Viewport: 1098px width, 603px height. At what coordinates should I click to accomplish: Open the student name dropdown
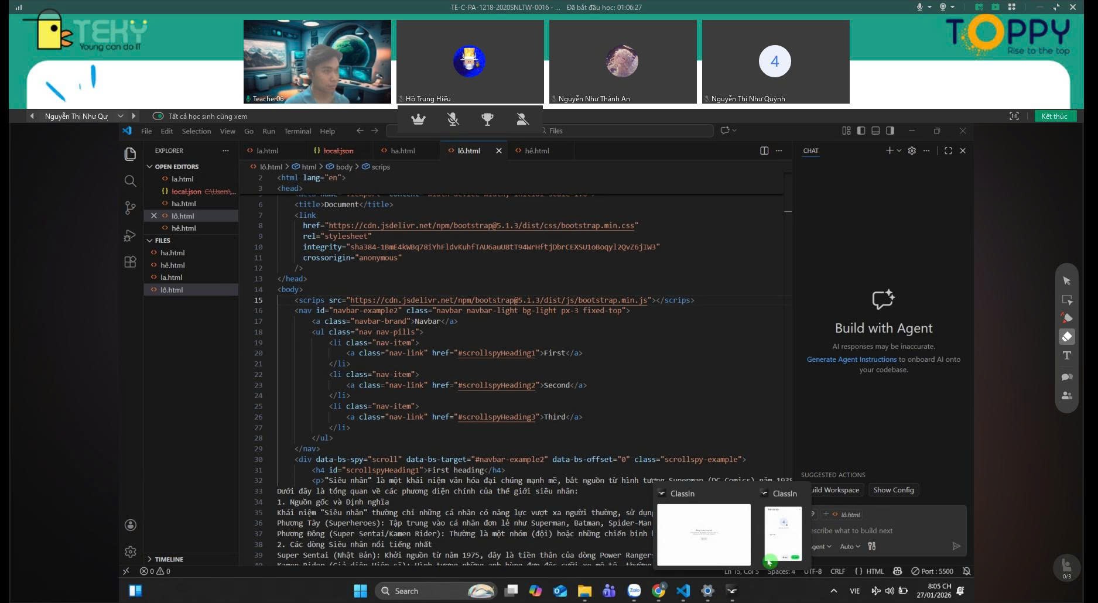120,116
